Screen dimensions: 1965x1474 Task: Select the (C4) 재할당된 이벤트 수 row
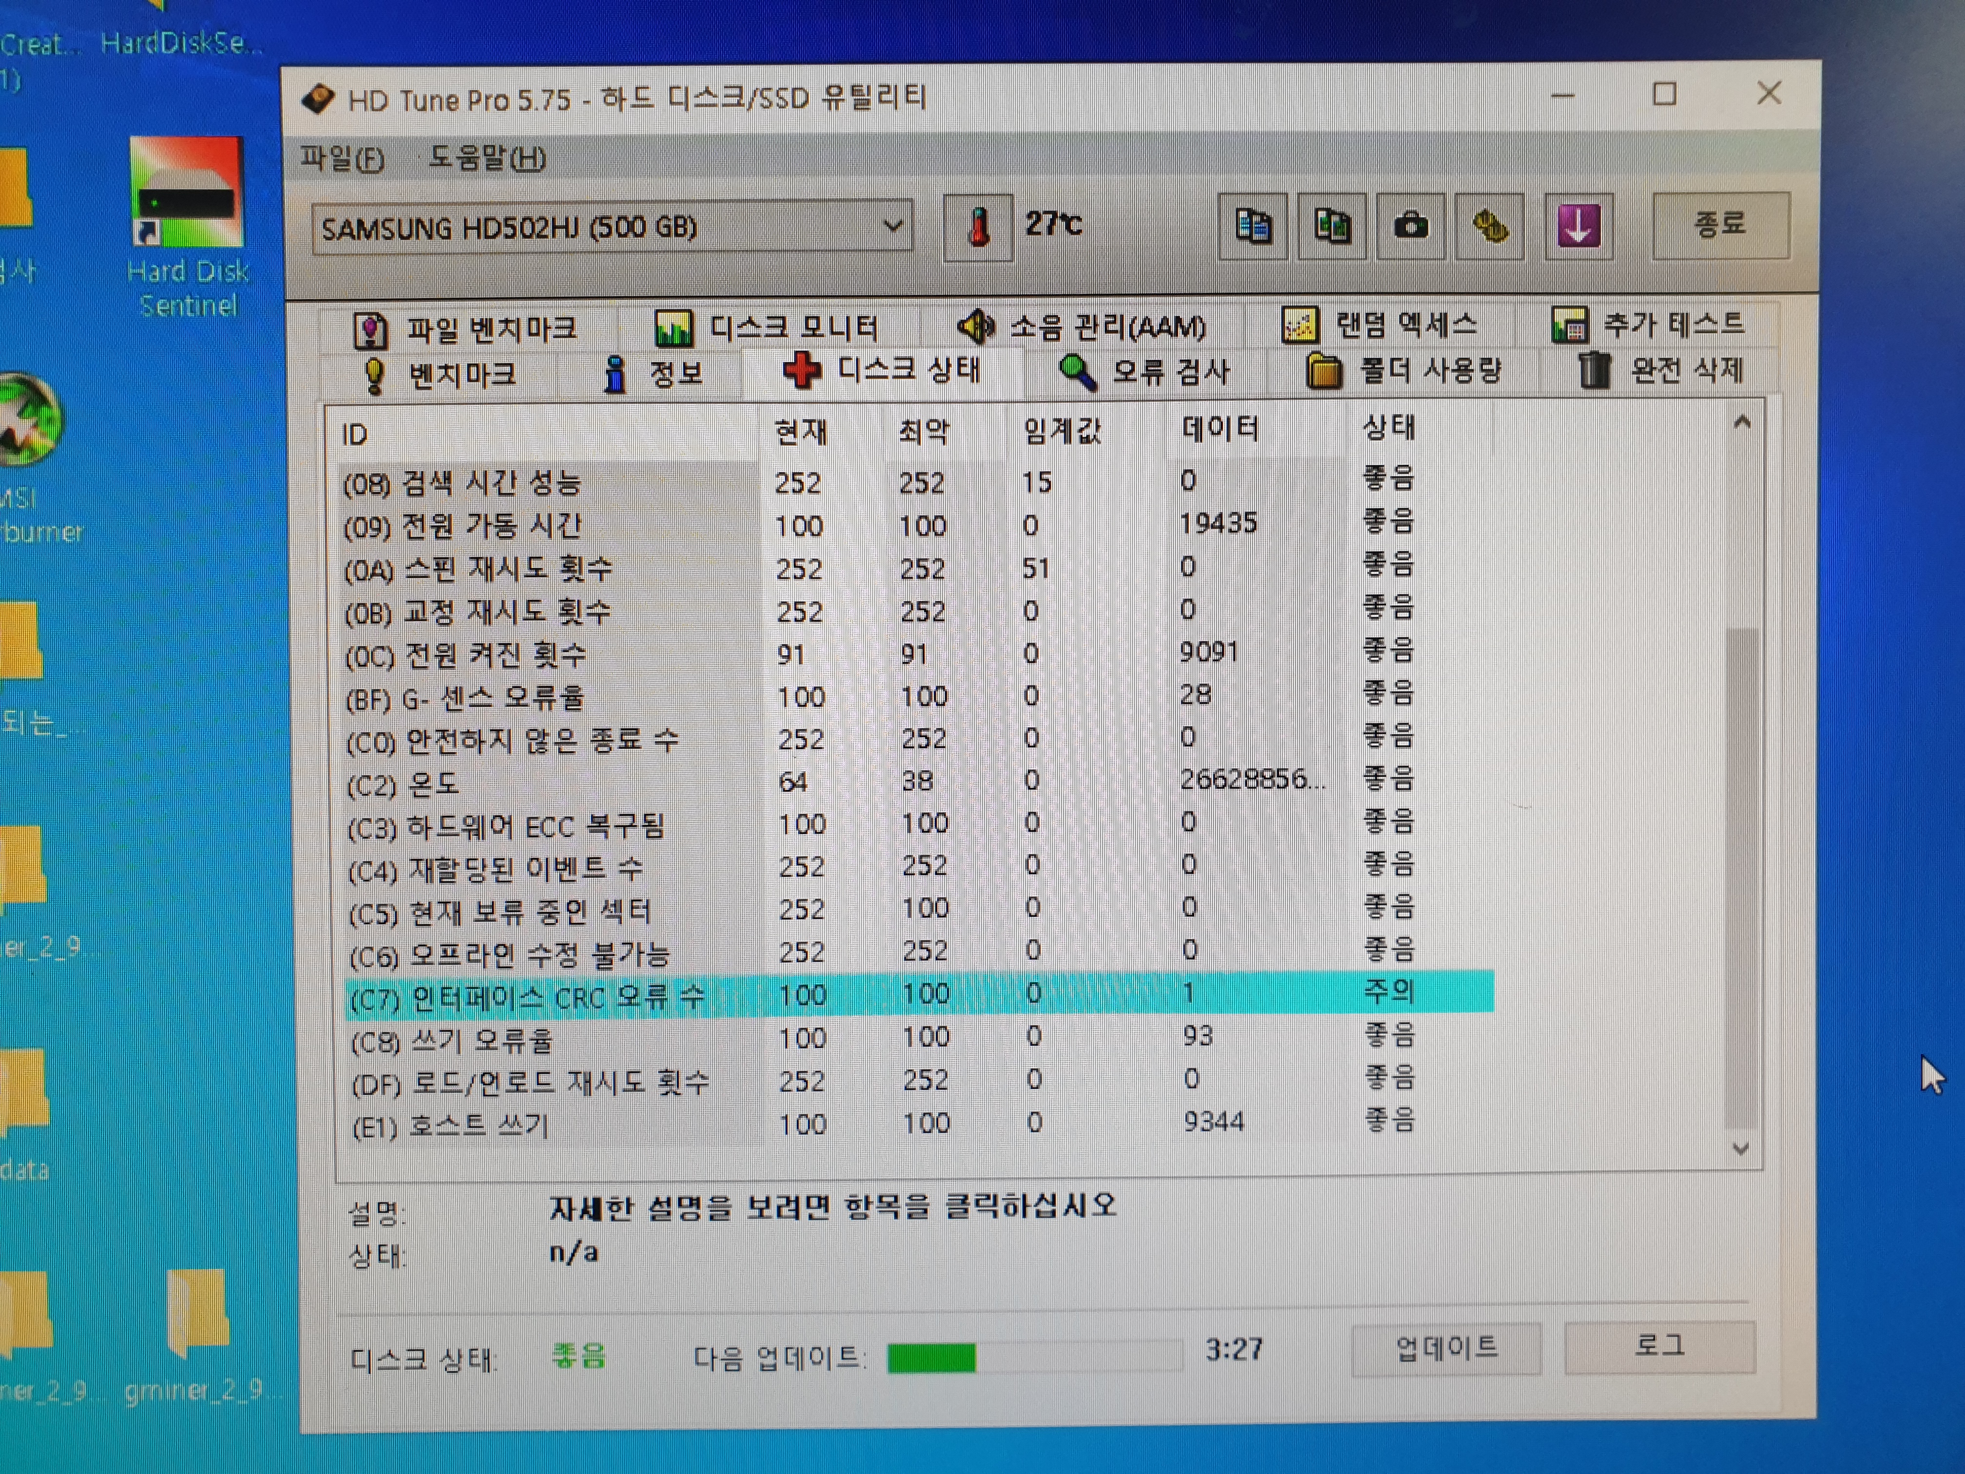point(917,868)
